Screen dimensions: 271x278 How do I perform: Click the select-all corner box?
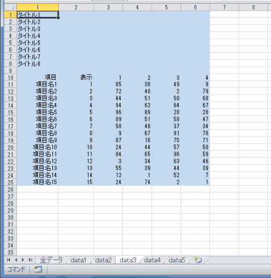coord(11,7)
